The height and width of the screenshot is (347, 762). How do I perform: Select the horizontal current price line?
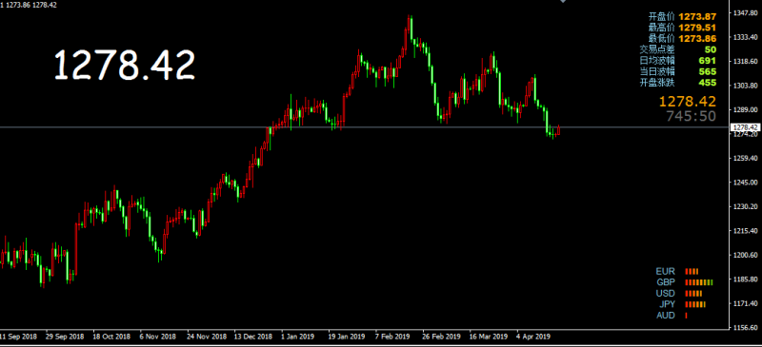coord(365,127)
